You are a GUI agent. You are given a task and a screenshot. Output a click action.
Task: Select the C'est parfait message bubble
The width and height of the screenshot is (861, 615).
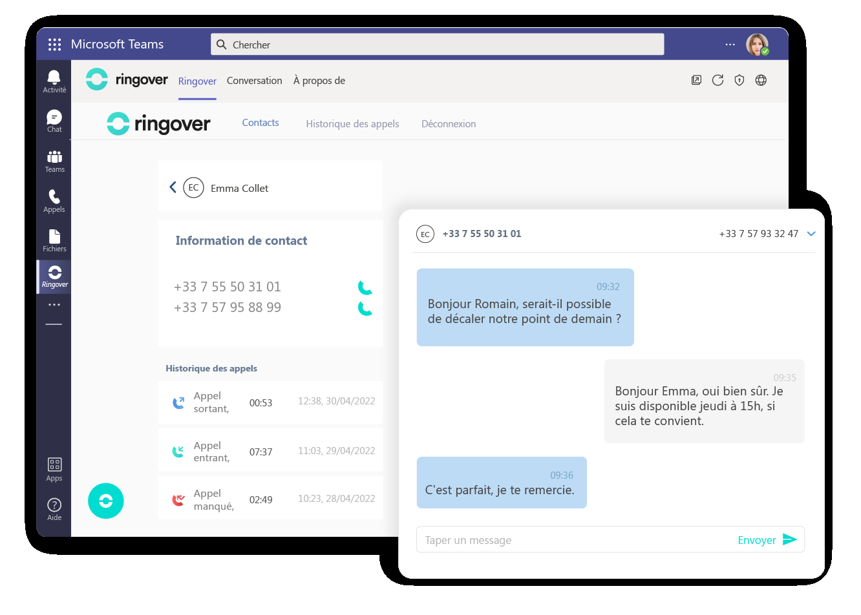(502, 483)
